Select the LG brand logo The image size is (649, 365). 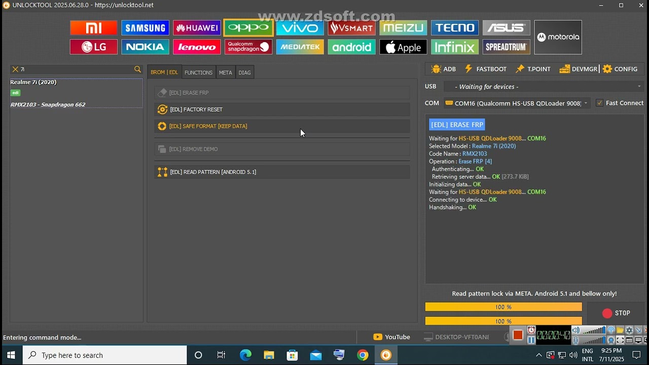coord(94,47)
